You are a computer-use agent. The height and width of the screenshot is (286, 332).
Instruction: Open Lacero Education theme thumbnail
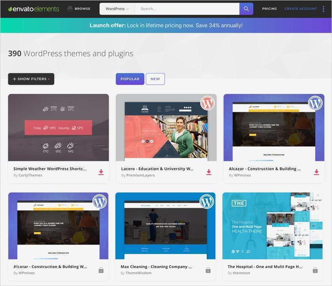point(166,127)
